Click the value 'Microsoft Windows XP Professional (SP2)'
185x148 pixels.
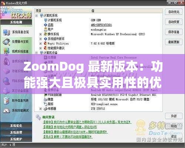(118, 34)
